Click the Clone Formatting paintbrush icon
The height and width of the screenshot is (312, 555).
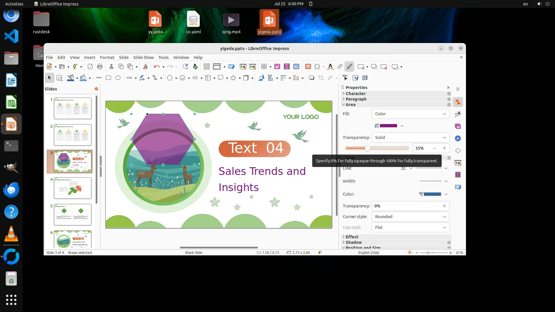click(145, 67)
